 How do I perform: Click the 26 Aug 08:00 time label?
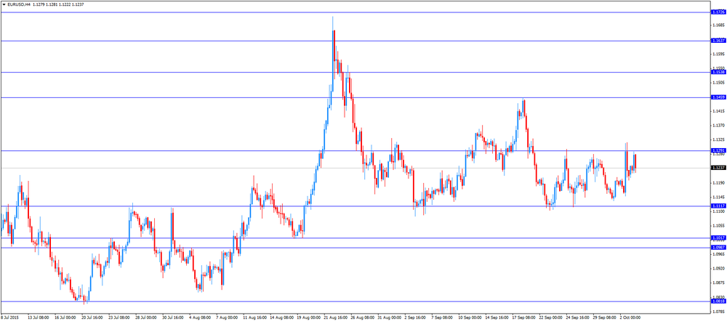pyautogui.click(x=361, y=318)
